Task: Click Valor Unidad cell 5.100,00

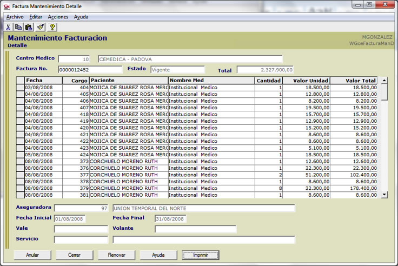Action: click(306, 148)
